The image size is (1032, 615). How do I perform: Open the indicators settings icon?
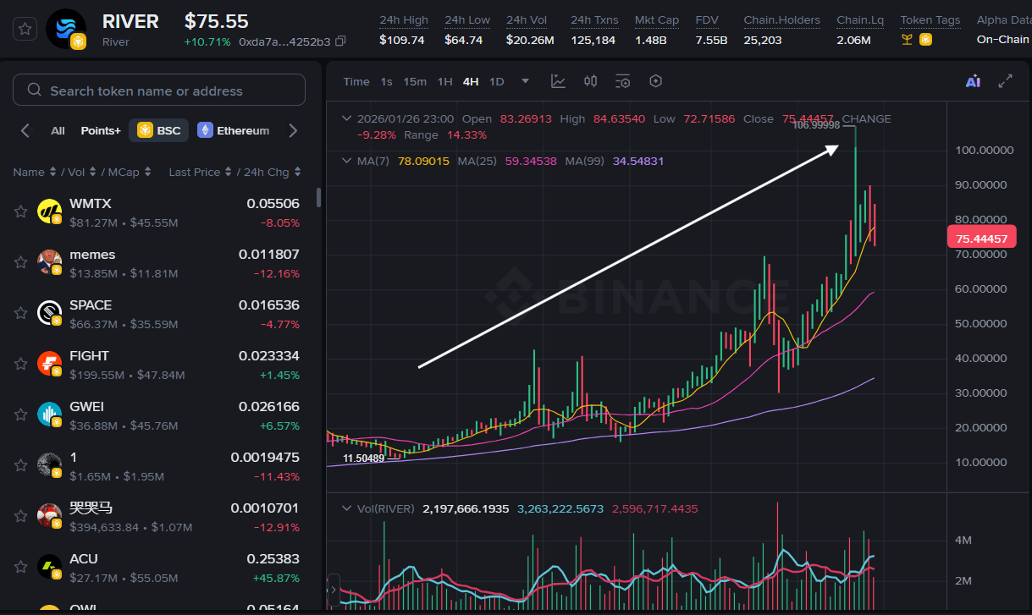click(623, 81)
